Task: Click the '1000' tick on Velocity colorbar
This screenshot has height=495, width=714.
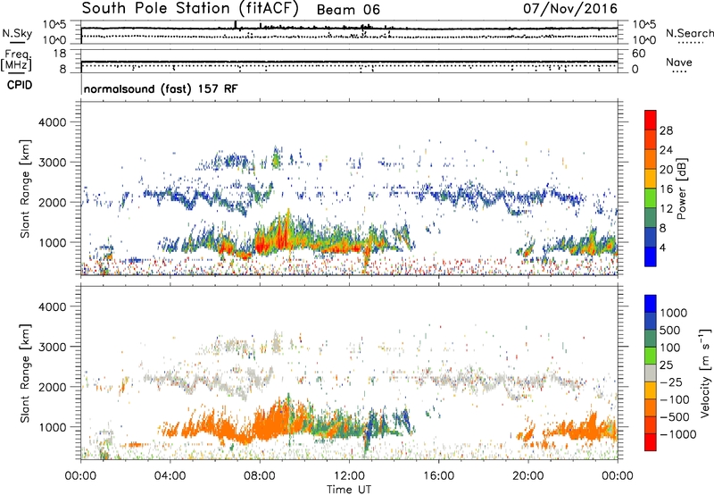Action: pos(673,313)
